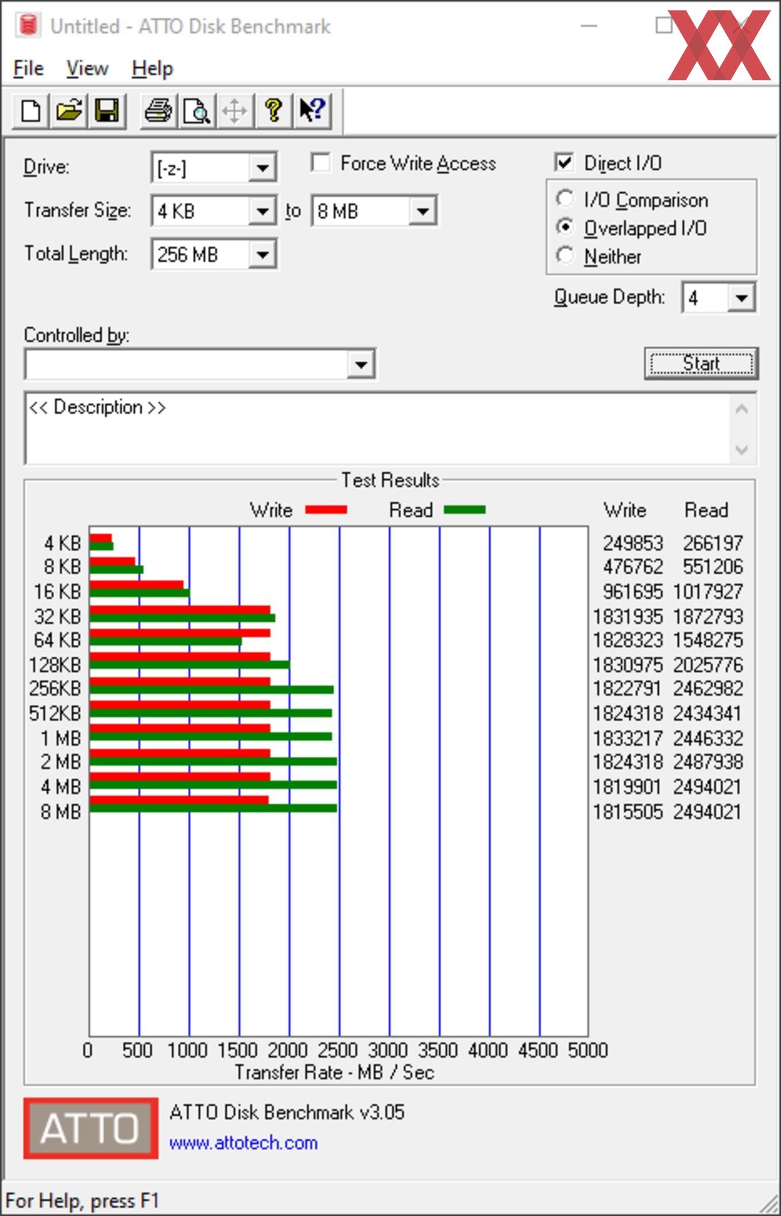Save results with the floppy disk icon
The image size is (781, 1216).
pos(107,110)
